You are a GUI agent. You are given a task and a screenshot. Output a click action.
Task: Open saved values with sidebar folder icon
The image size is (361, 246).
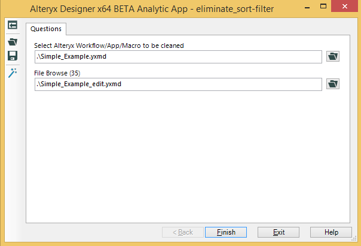[x=13, y=42]
